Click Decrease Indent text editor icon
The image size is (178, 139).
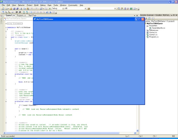(x=17, y=12)
